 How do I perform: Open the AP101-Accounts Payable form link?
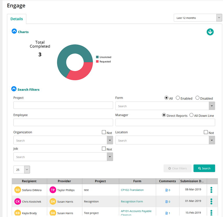point(136,213)
